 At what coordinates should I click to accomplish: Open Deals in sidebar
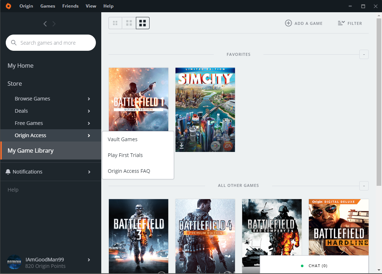coord(21,111)
